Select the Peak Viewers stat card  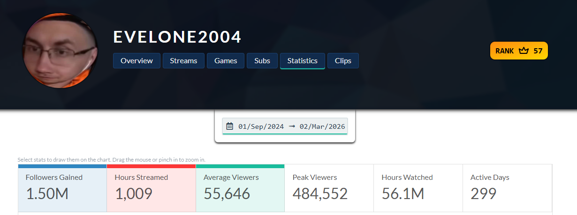[329, 188]
